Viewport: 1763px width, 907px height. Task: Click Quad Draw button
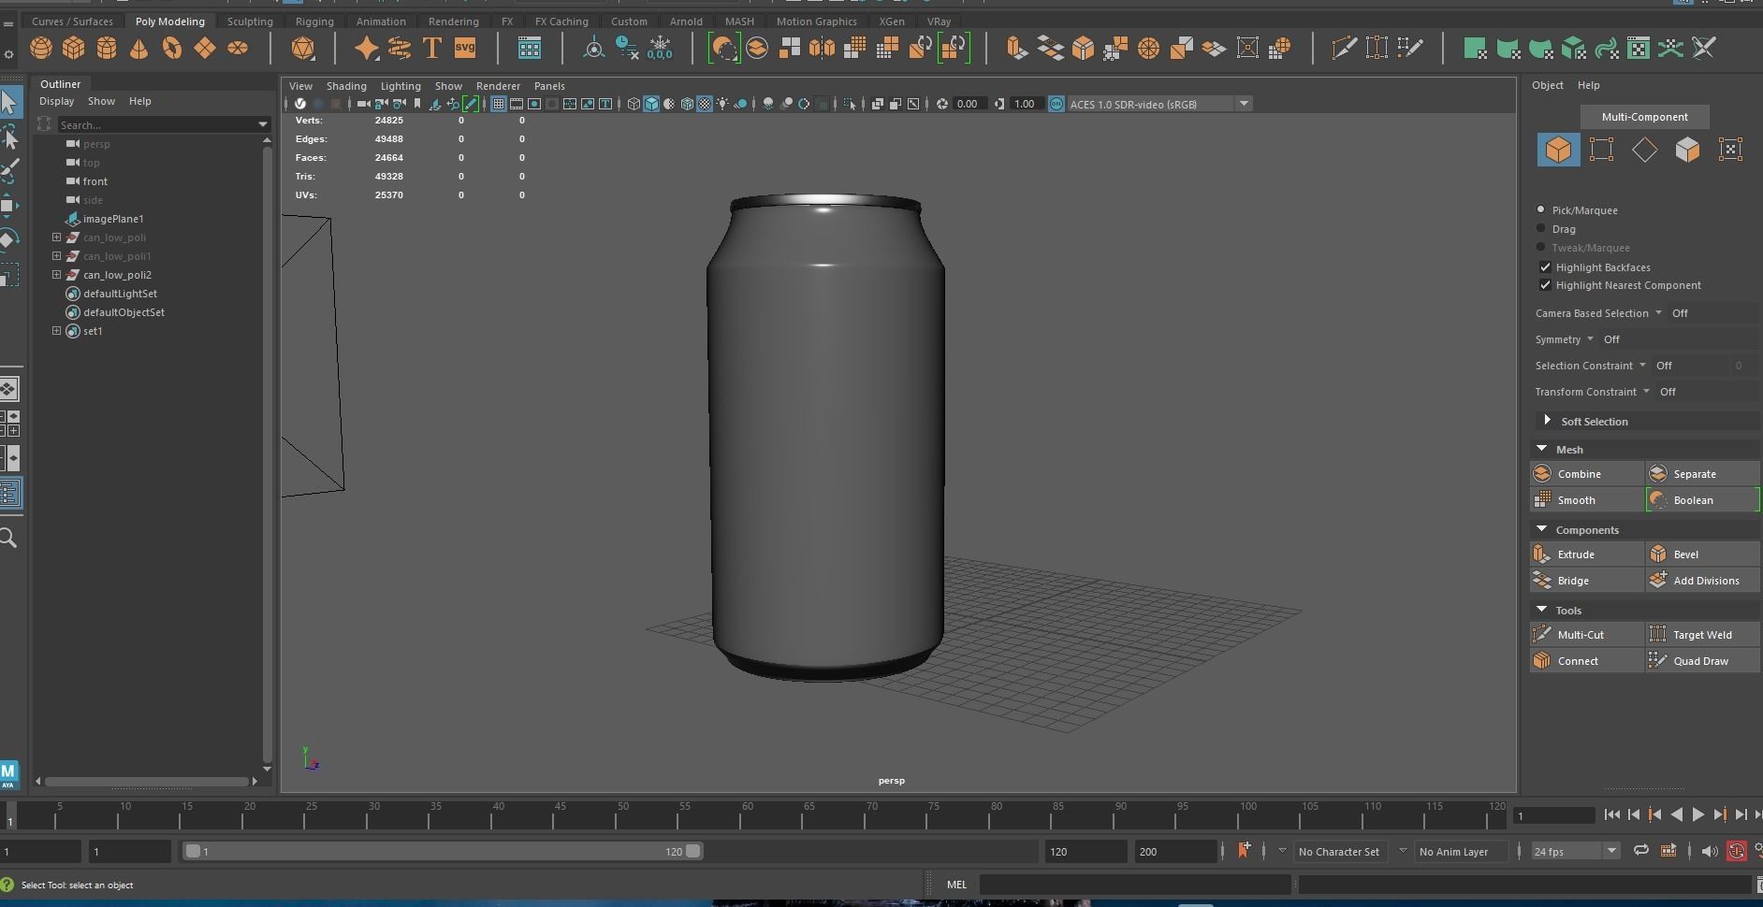1703,661
